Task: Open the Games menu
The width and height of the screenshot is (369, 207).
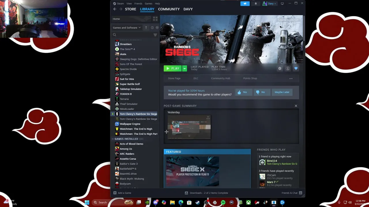Action: [148, 3]
